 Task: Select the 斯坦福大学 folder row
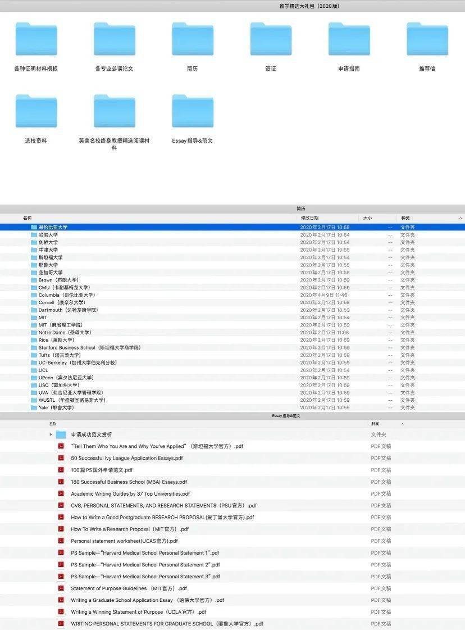coord(233,257)
